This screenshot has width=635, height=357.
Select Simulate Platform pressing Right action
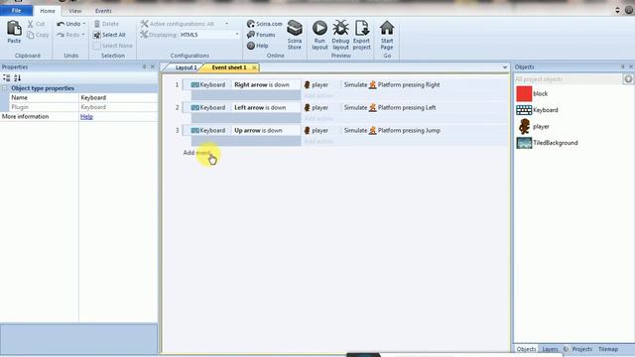pos(392,85)
